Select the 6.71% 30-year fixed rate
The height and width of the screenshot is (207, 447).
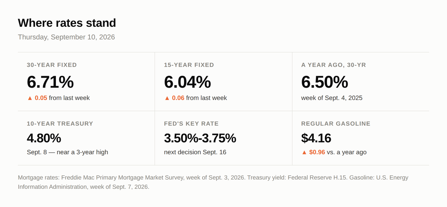coord(50,82)
